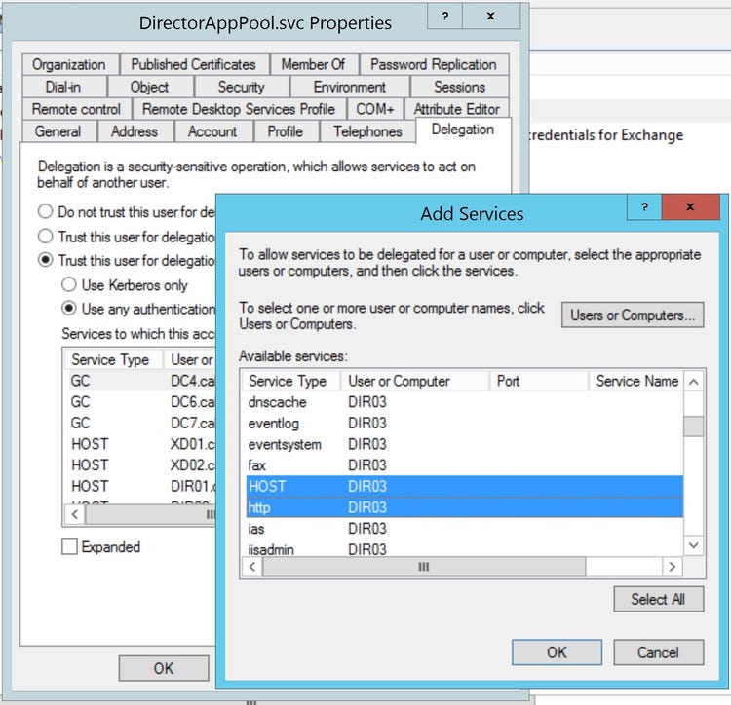
Task: Choose 'Use any authentication' radio
Action: pyautogui.click(x=69, y=309)
